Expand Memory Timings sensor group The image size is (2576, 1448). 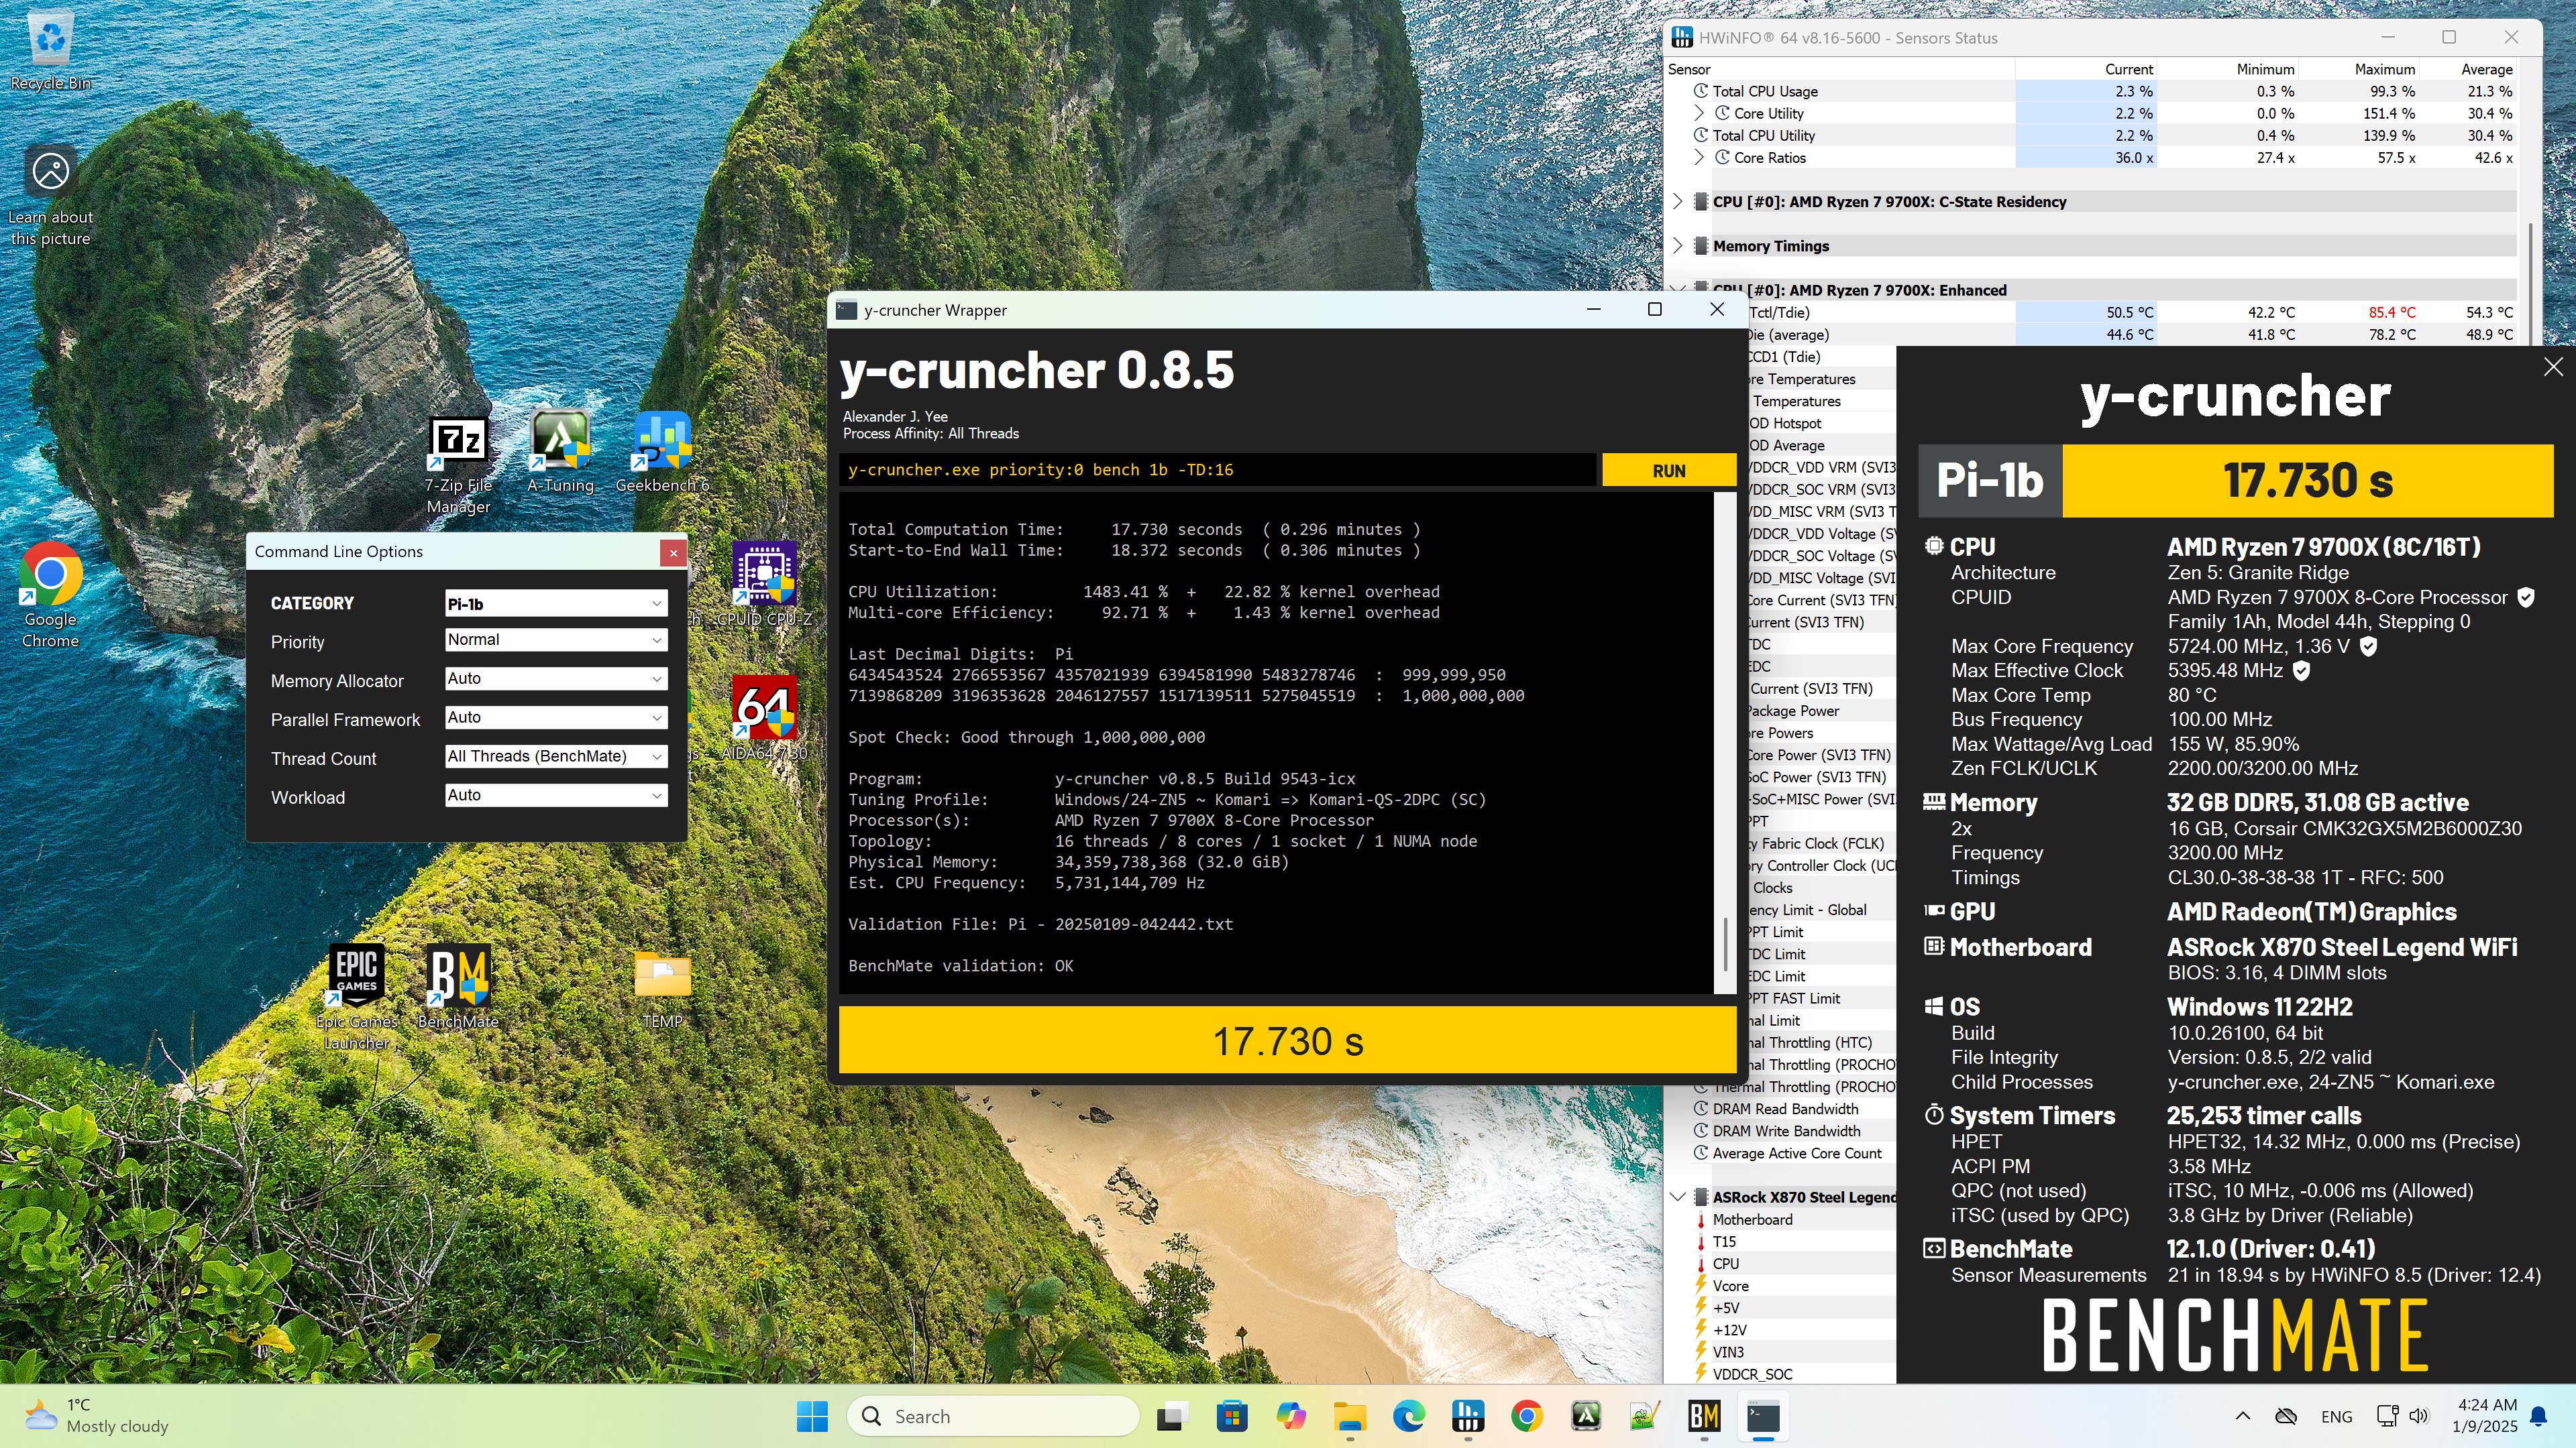[x=1678, y=245]
